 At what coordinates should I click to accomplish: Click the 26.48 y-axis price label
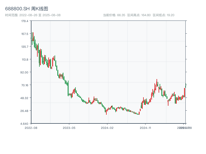pyautogui.click(x=25, y=111)
